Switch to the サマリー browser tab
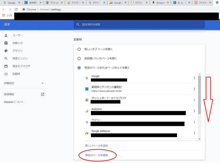This screenshot has height=163, width=220. pos(96,3)
